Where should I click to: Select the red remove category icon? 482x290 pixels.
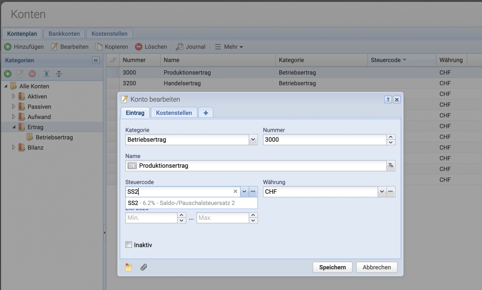pos(32,74)
